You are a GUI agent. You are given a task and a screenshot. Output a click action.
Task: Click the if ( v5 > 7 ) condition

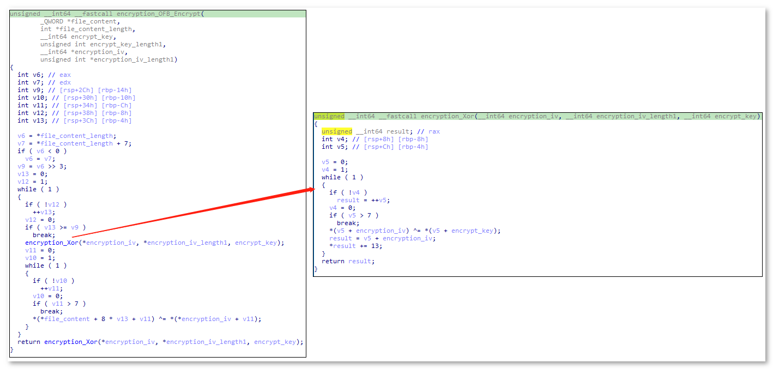pyautogui.click(x=353, y=215)
